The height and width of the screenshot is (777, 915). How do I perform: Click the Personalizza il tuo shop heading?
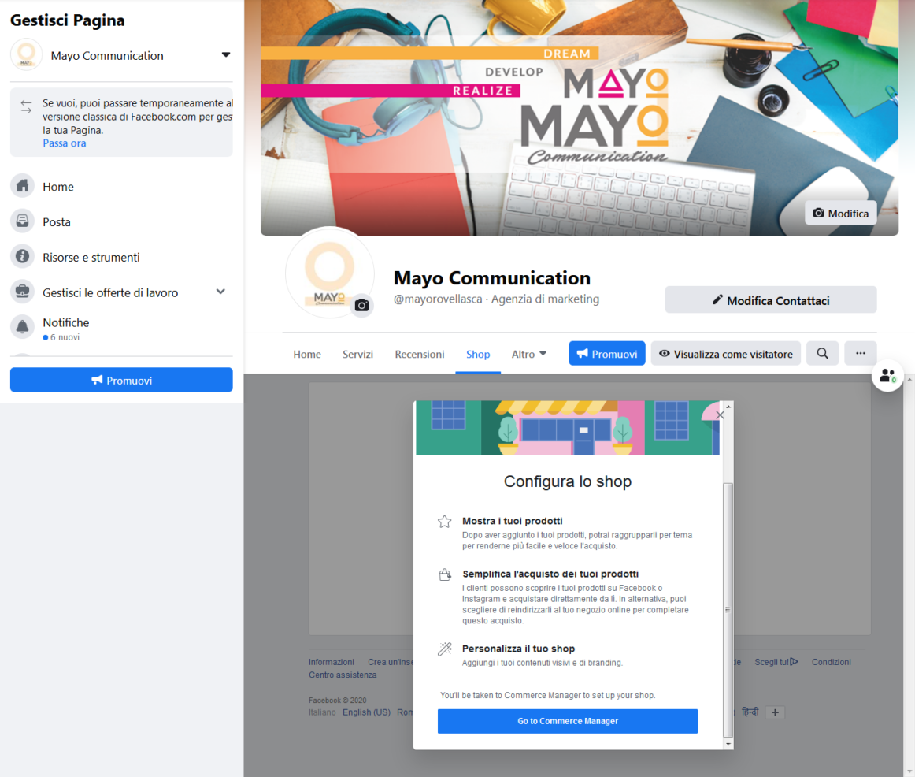(518, 649)
